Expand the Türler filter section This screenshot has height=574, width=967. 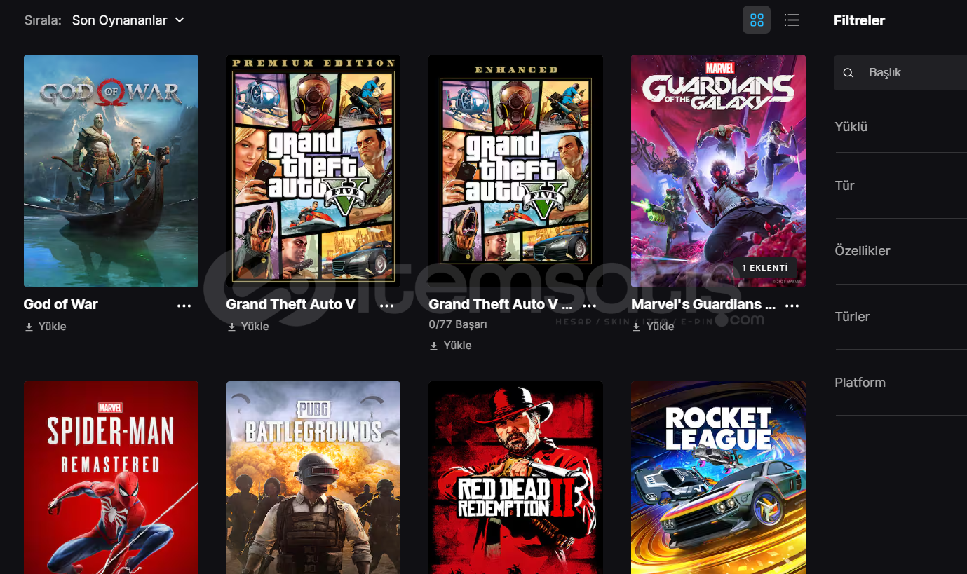[x=900, y=317]
